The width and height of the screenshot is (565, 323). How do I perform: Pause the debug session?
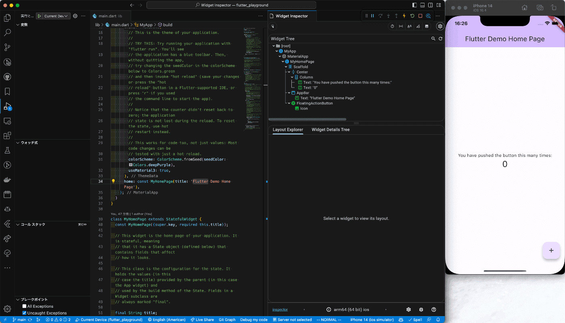(372, 16)
